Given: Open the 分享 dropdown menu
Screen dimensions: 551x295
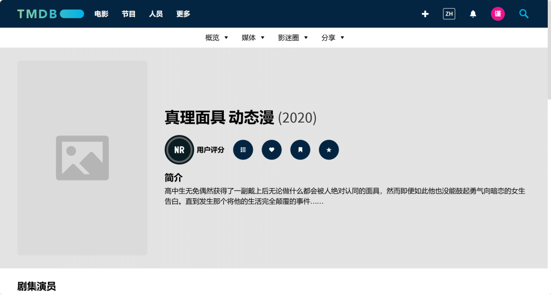Looking at the screenshot, I should pyautogui.click(x=333, y=38).
